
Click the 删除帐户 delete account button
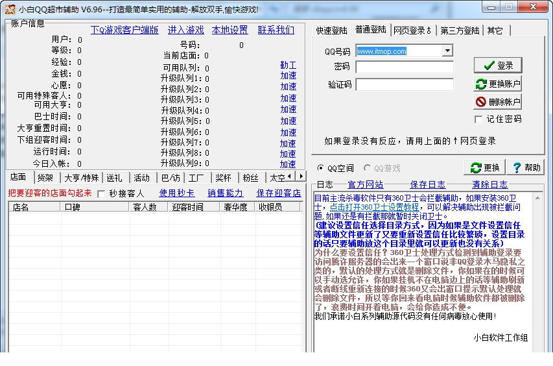pos(498,102)
